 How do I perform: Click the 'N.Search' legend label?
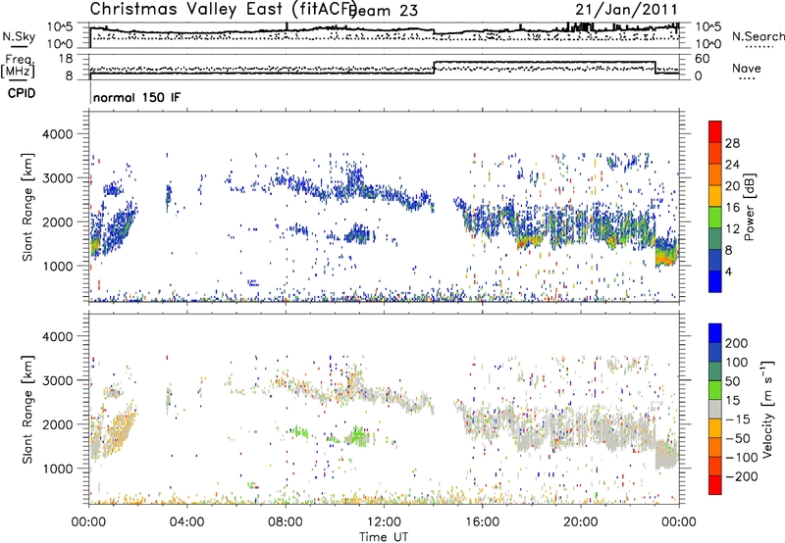pos(758,36)
